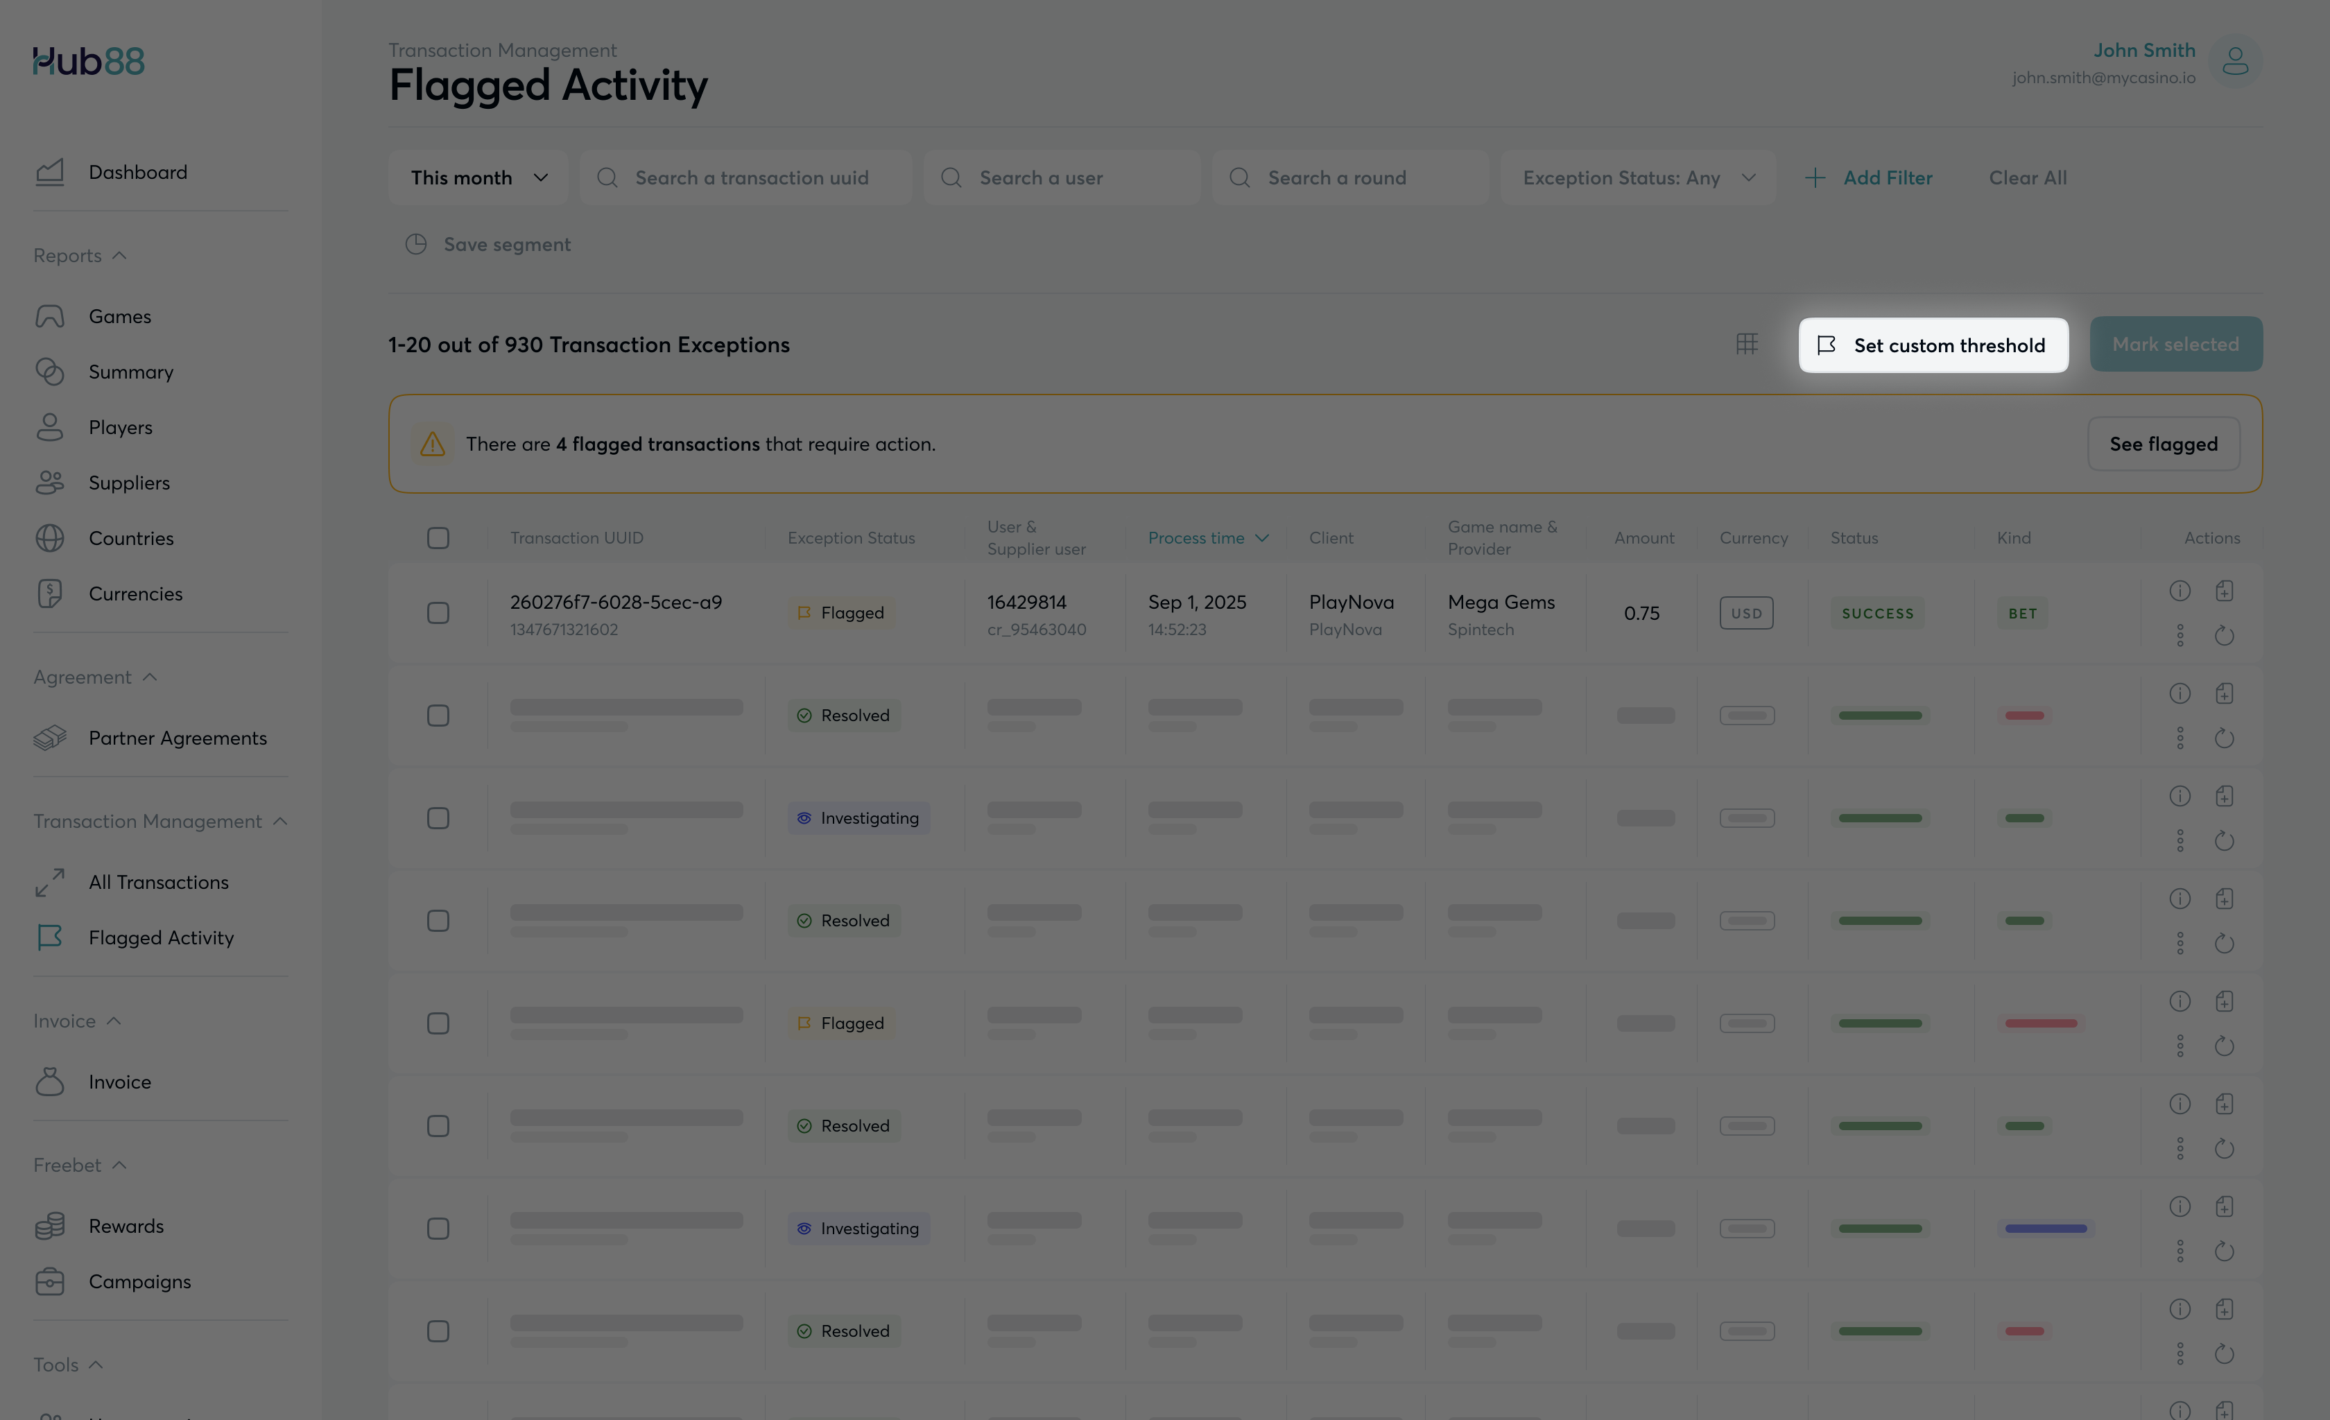Image resolution: width=2330 pixels, height=1420 pixels.
Task: Click the Save segment icon
Action: pyautogui.click(x=416, y=245)
